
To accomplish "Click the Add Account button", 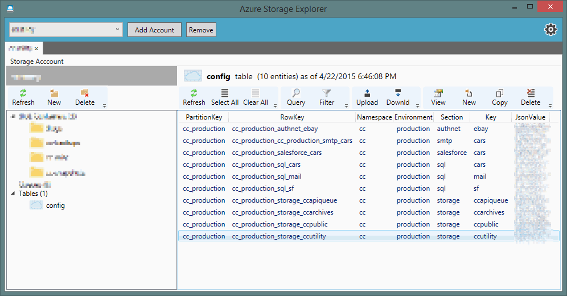I will click(155, 30).
